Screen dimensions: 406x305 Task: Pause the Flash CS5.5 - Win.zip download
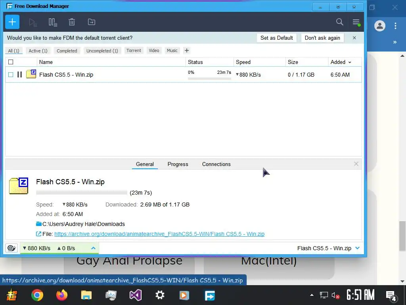[x=19, y=75]
